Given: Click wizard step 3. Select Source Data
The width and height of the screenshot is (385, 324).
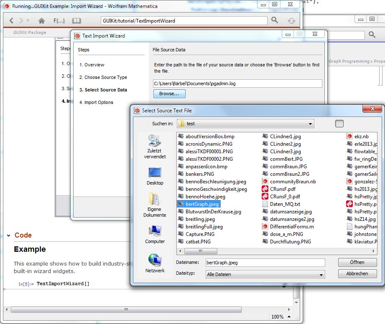Looking at the screenshot, I should pos(103,90).
